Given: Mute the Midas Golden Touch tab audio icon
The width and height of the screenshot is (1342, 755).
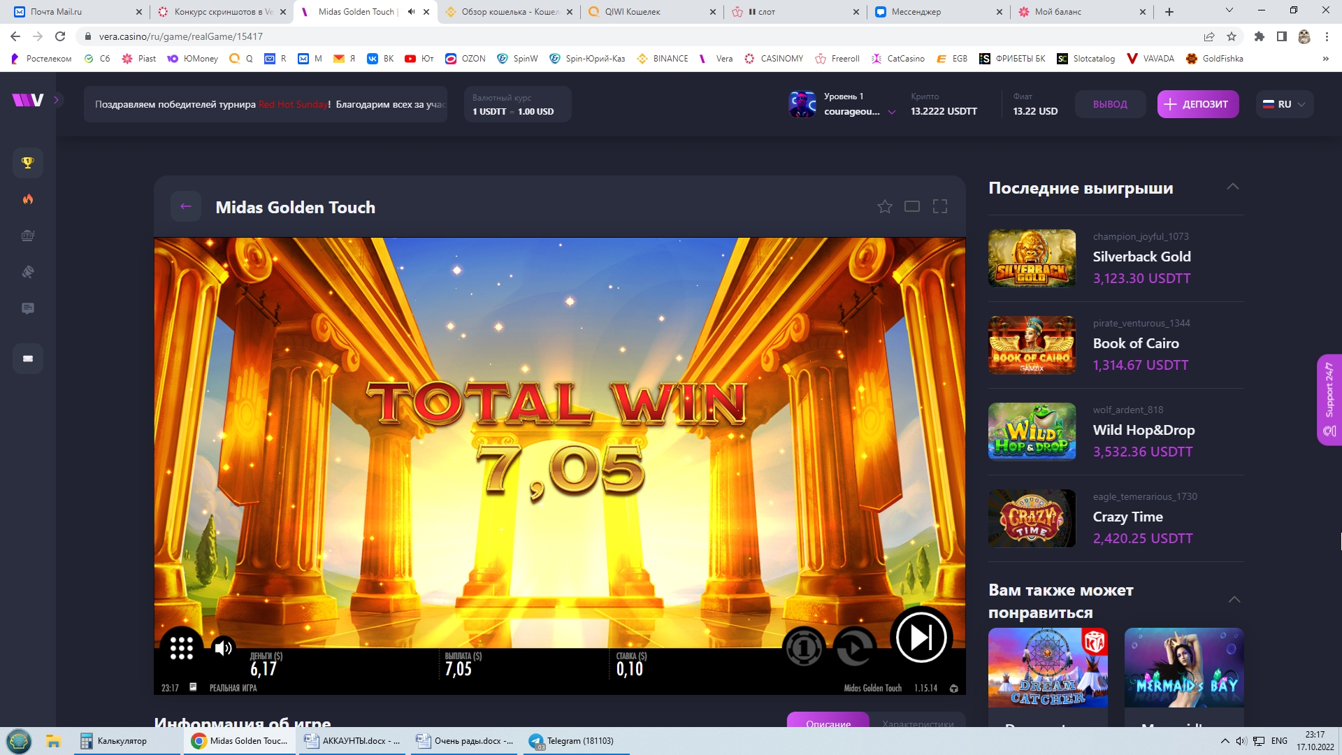Looking at the screenshot, I should [x=411, y=12].
